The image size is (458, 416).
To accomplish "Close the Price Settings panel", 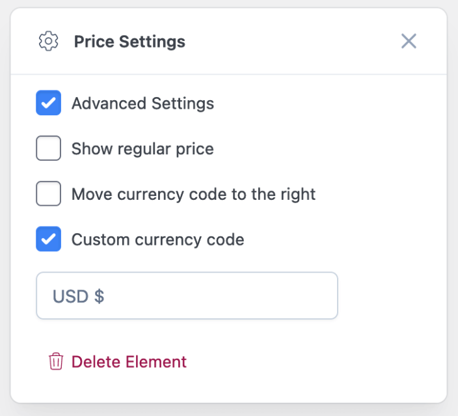I will click(x=409, y=42).
